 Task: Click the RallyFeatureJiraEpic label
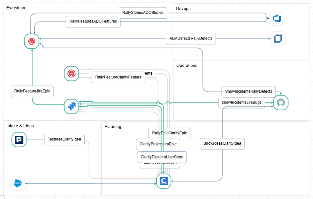click(32, 91)
